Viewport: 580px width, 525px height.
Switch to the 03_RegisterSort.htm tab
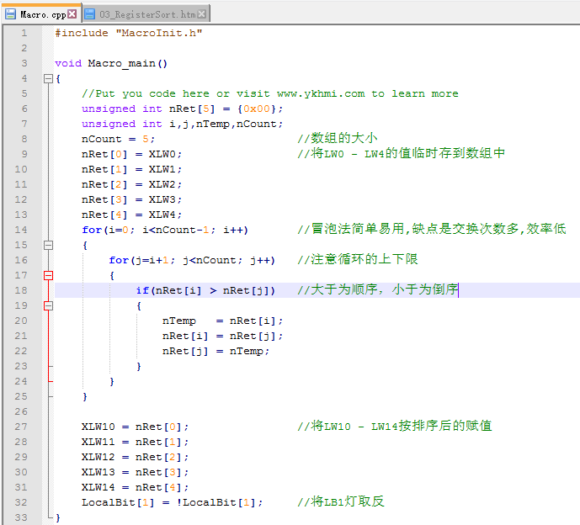[147, 14]
